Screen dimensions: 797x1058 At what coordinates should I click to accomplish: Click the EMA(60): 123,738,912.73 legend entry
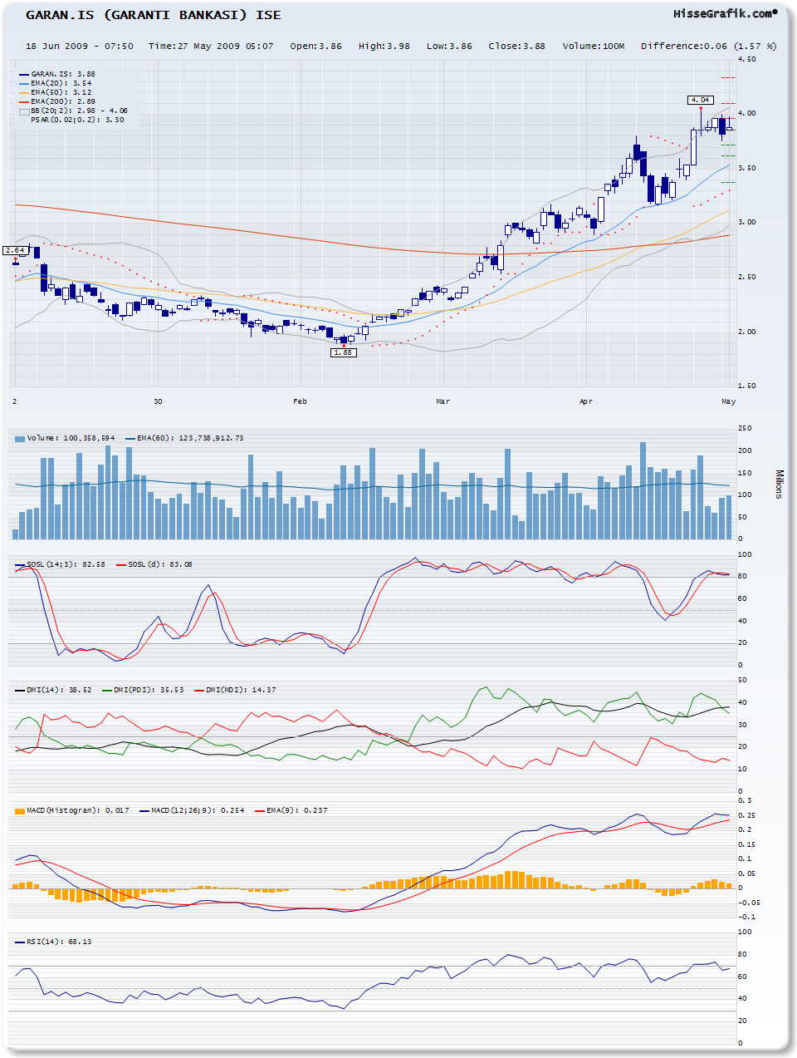[184, 438]
